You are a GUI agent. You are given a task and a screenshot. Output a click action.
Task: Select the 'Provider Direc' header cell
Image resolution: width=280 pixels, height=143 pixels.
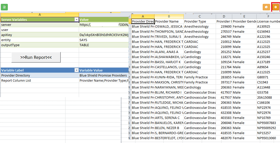pos(143,21)
